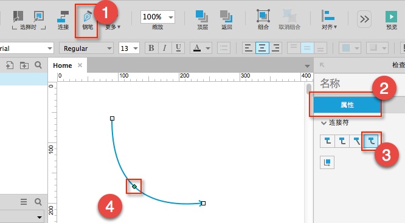Viewport: 405px width, 223px height.
Task: Open the 对齐 align menu
Action: (329, 20)
